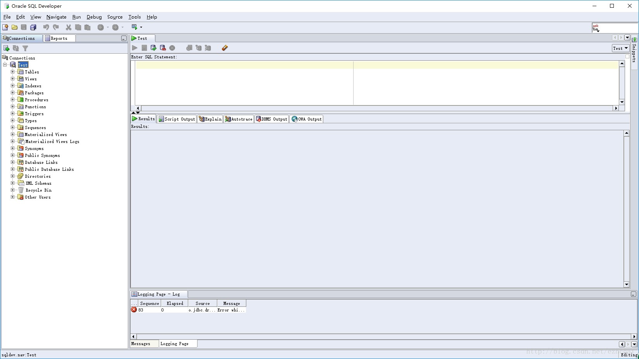The height and width of the screenshot is (359, 639).
Task: Click the Save All icon
Action: (33, 27)
